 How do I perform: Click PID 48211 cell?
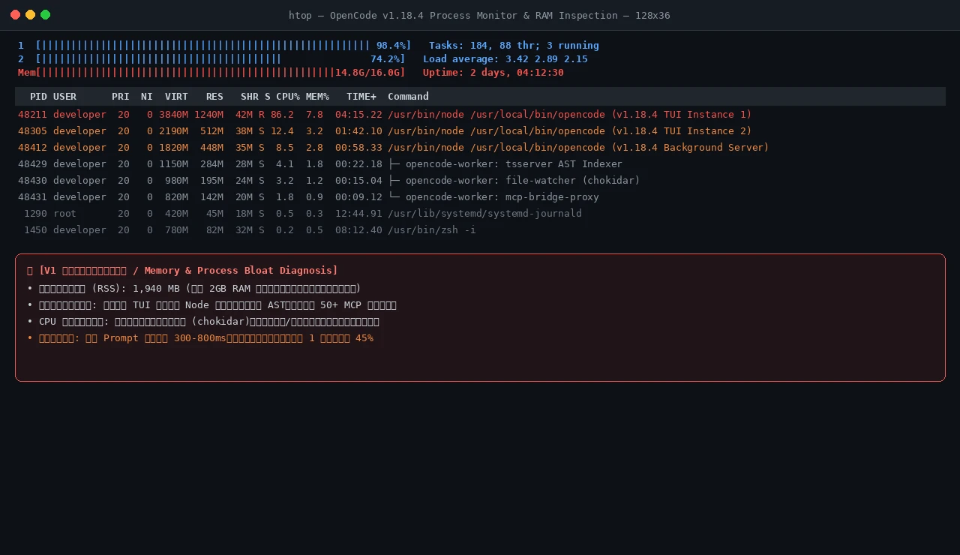pyautogui.click(x=32, y=114)
